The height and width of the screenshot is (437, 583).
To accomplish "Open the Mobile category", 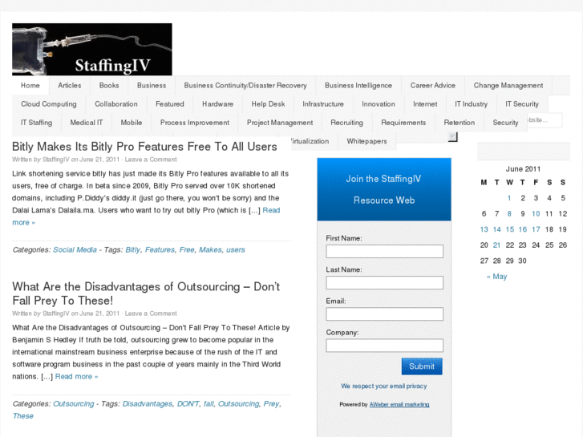I will (132, 123).
